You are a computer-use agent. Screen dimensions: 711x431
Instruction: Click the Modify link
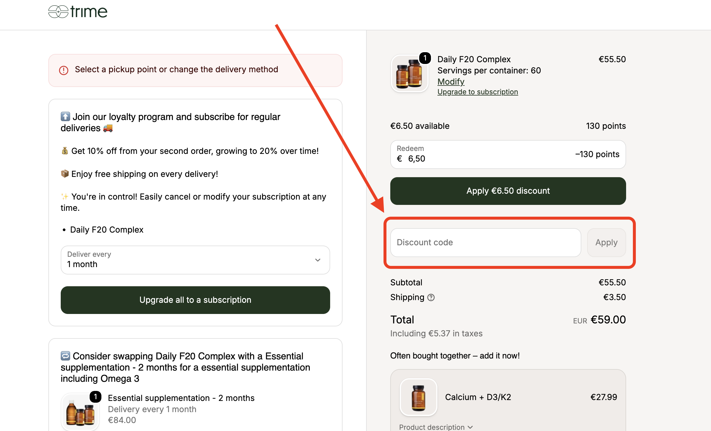[x=451, y=82]
